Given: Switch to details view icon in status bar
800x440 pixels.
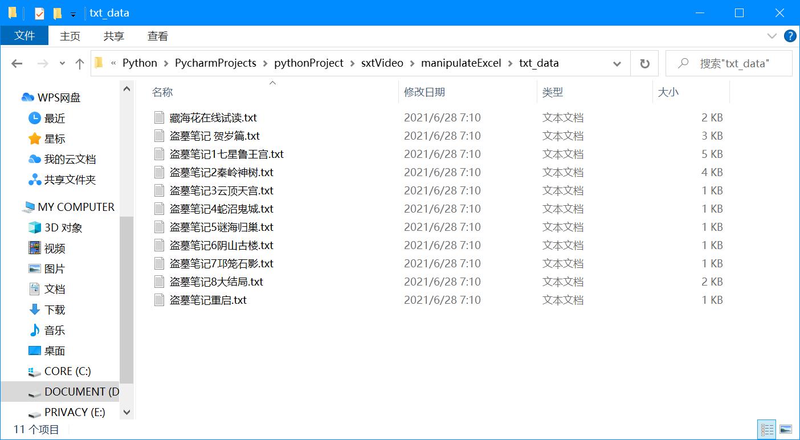Looking at the screenshot, I should [x=767, y=429].
